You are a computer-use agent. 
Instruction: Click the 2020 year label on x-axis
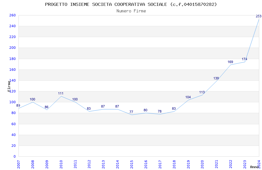(202, 164)
